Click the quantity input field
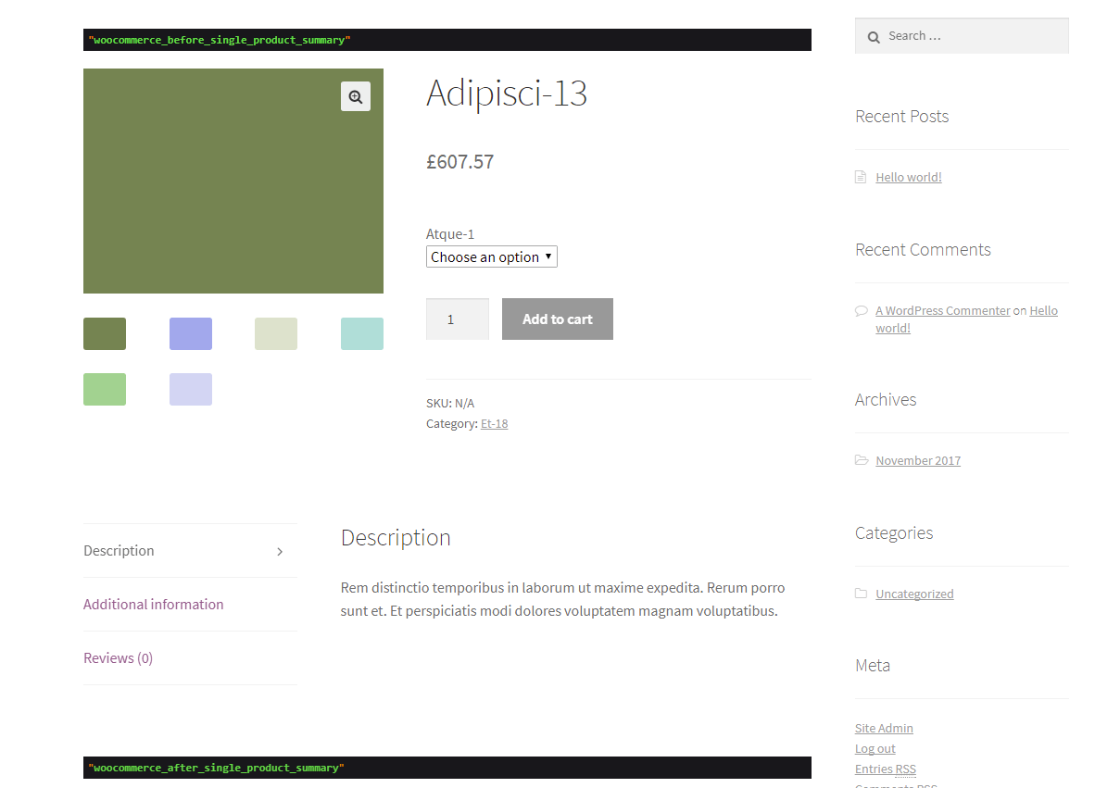The height and width of the screenshot is (788, 1095). [x=458, y=319]
